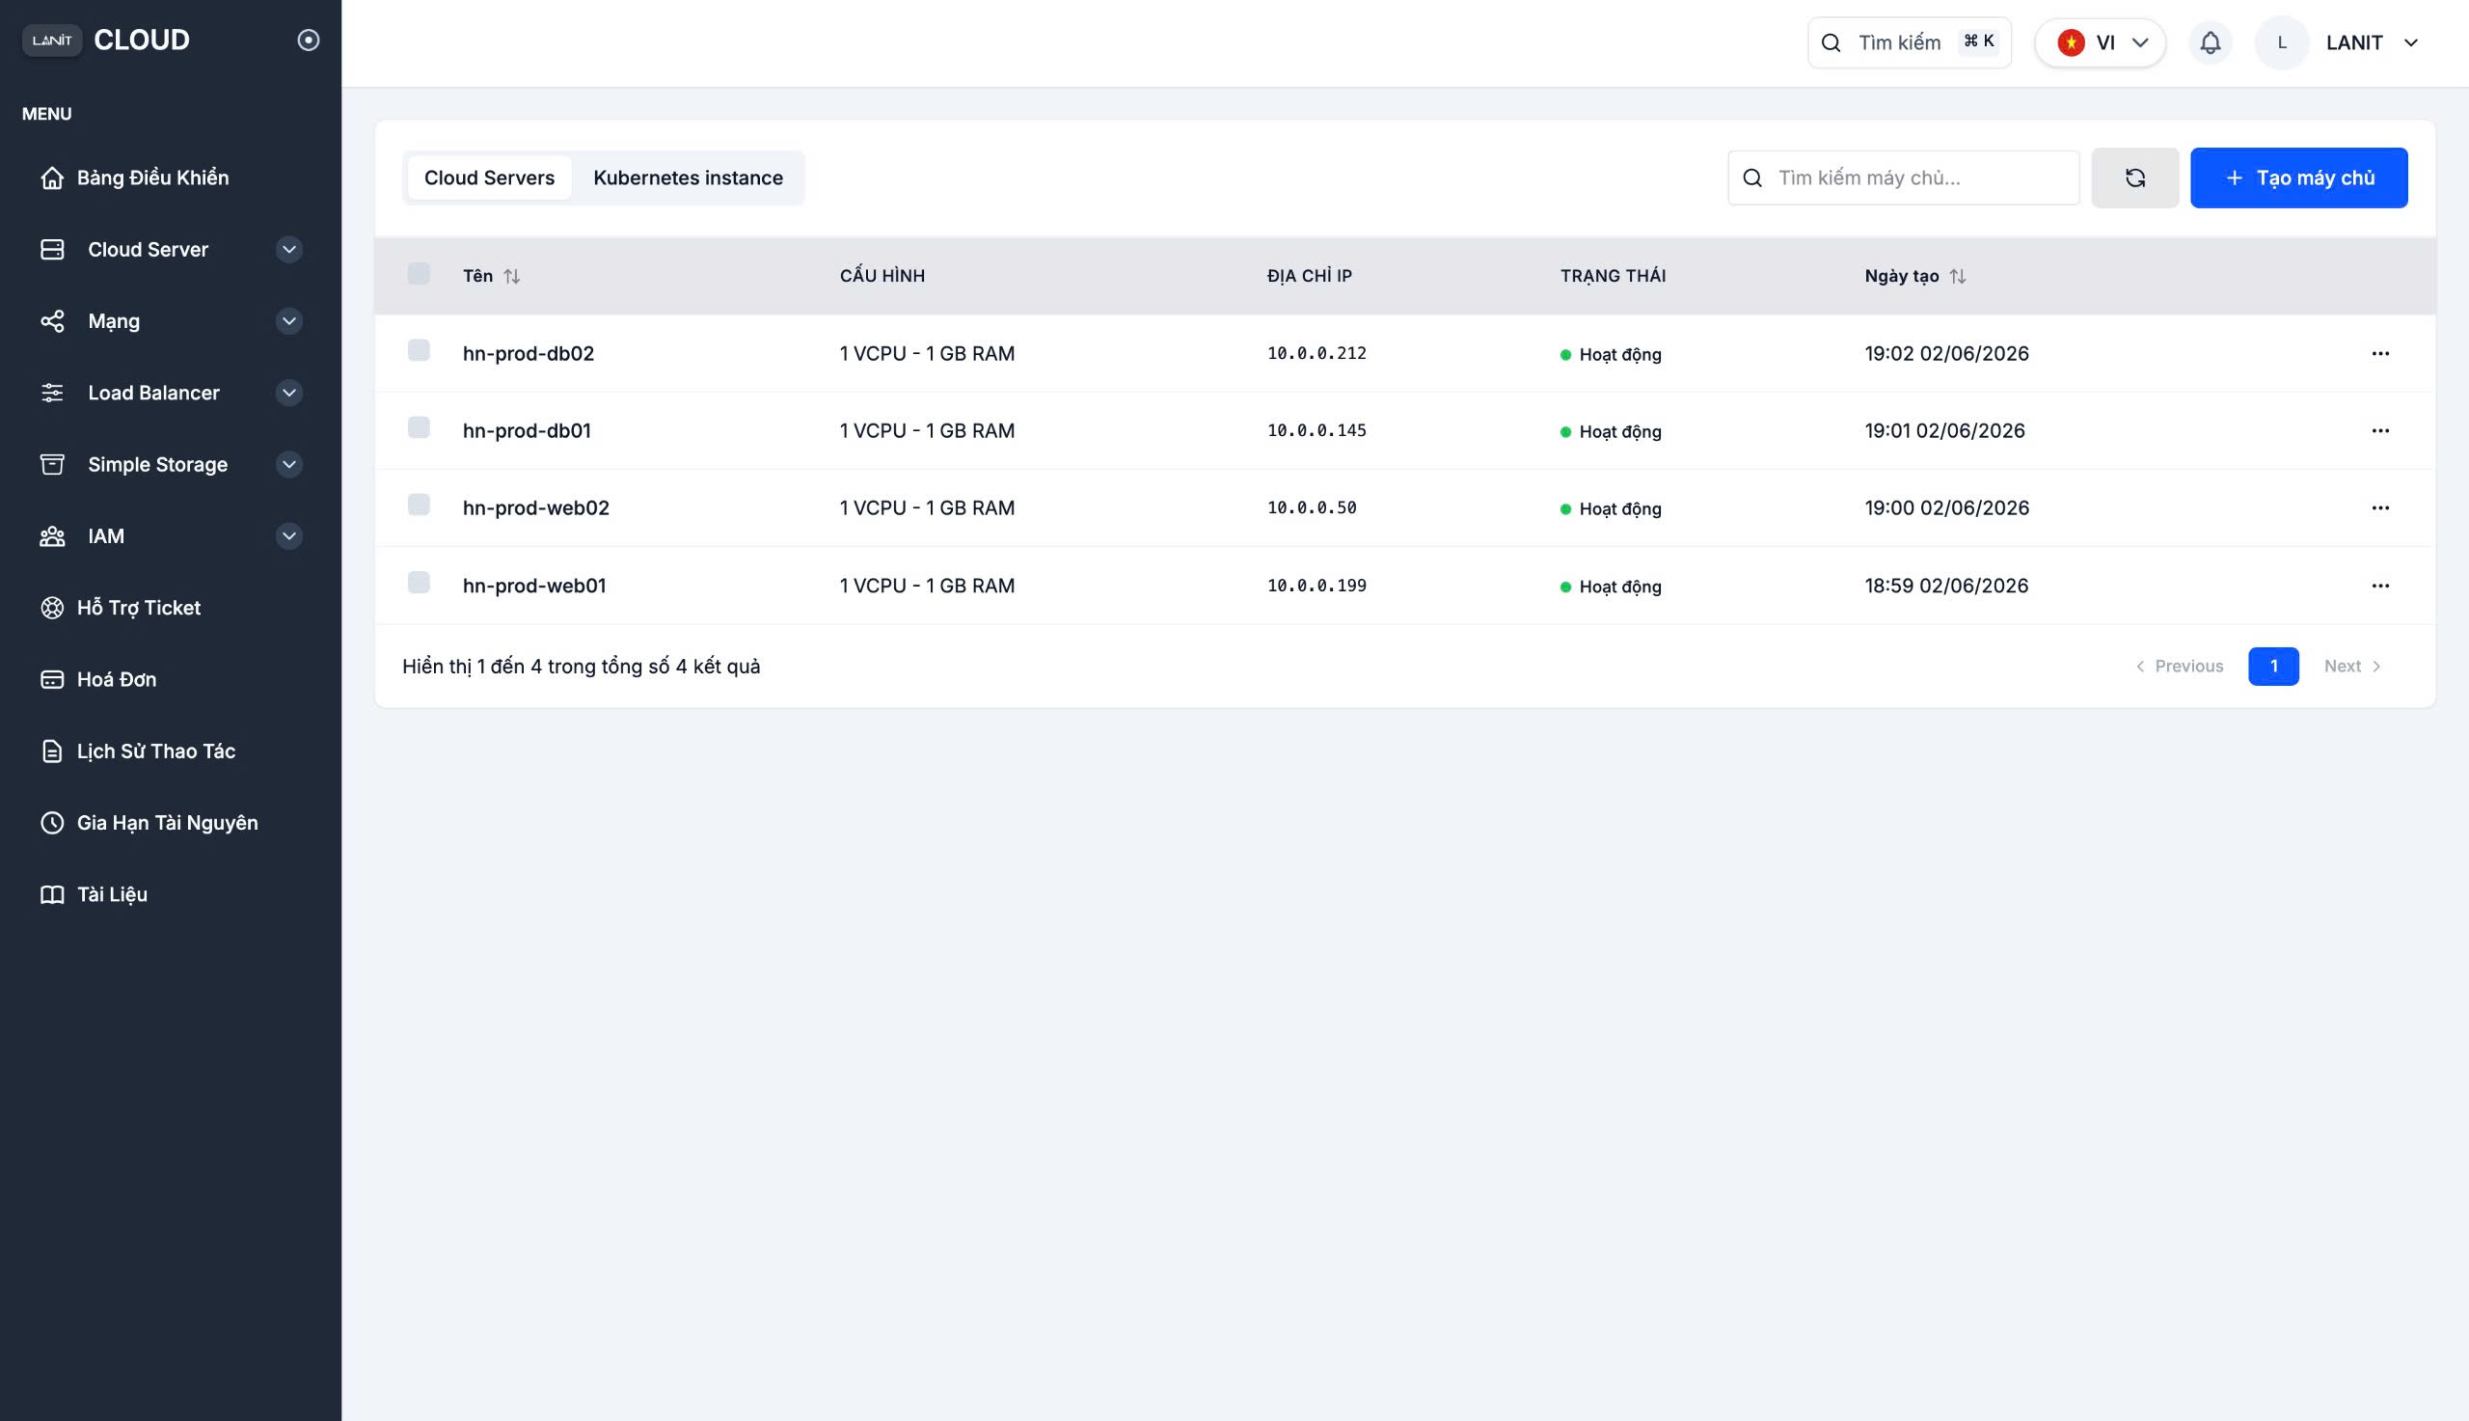Click the LANIT Cloud logo

pos(106,40)
